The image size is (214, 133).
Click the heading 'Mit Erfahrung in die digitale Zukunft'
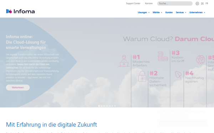coord(51,124)
